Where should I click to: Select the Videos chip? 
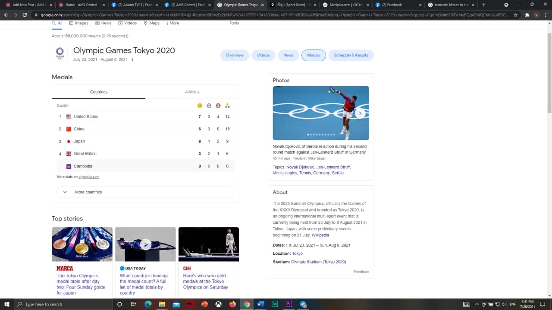pyautogui.click(x=263, y=55)
